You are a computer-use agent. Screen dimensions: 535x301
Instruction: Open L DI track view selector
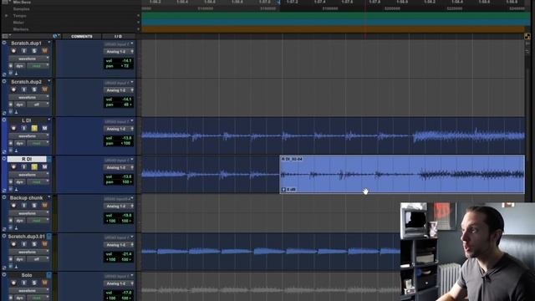[28, 135]
